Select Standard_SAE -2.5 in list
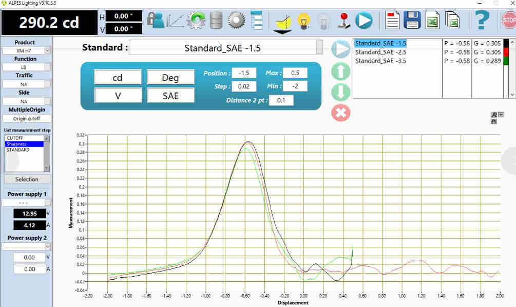 point(380,52)
